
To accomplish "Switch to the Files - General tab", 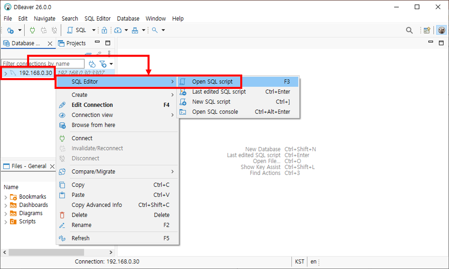I will coord(25,166).
